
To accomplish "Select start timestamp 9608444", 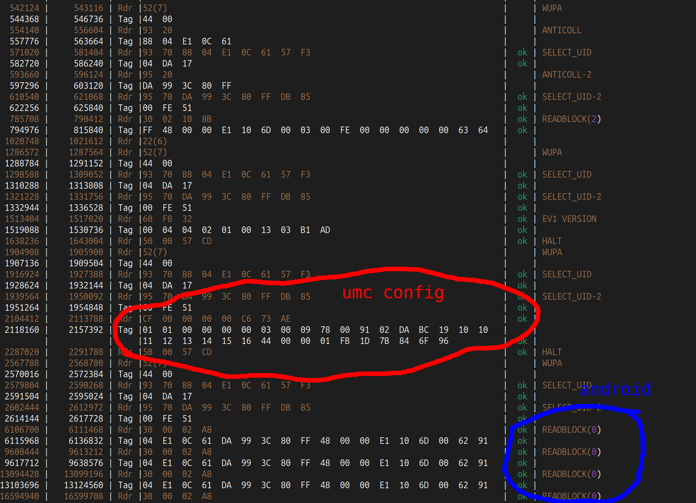I will (22, 452).
